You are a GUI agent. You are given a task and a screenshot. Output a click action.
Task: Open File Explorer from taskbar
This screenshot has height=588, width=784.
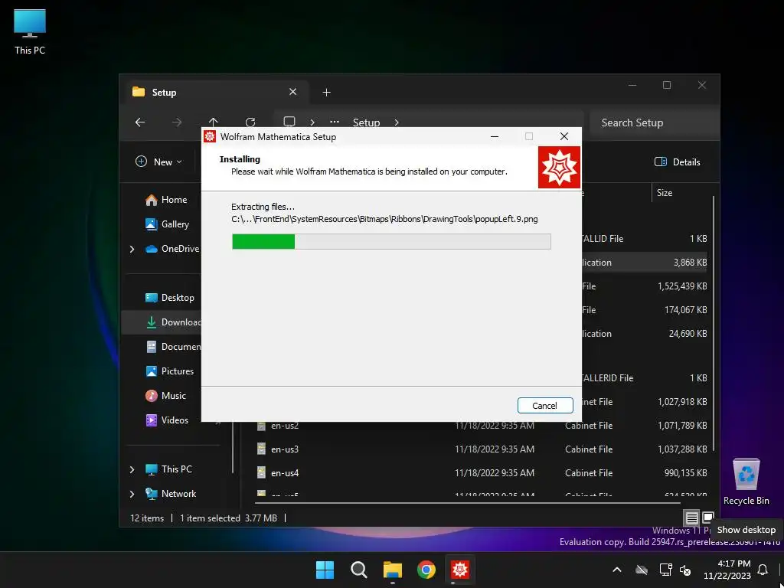[393, 570]
